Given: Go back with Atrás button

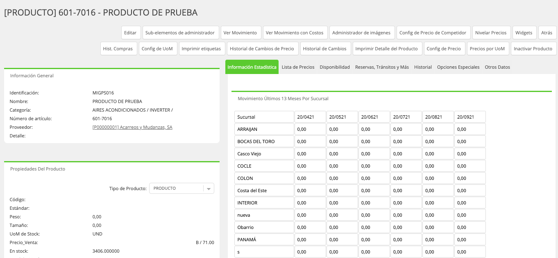Looking at the screenshot, I should pyautogui.click(x=547, y=33).
